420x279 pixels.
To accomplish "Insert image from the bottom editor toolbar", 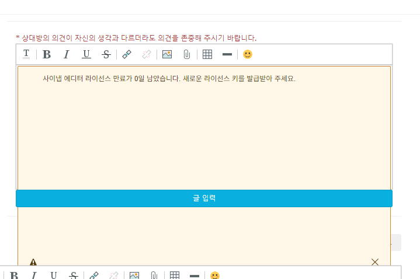I will 134,275.
